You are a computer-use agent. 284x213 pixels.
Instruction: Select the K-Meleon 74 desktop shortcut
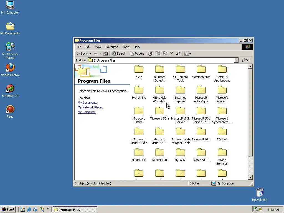pos(10,91)
